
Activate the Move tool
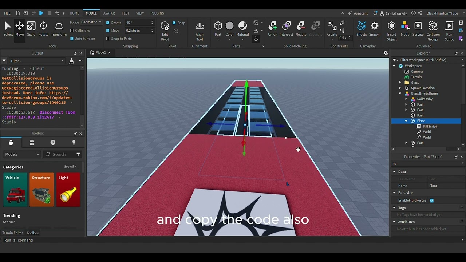(20, 29)
